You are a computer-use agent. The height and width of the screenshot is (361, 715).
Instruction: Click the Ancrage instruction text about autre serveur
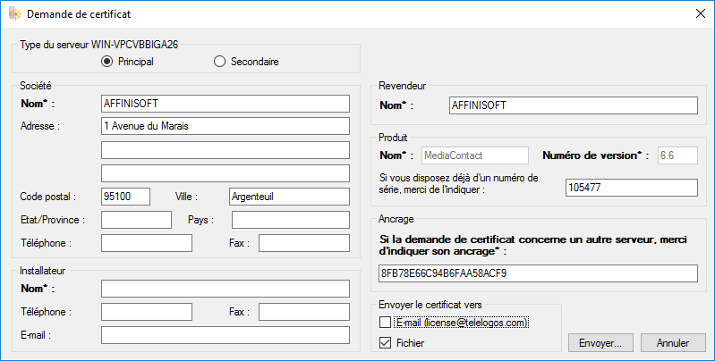click(533, 245)
